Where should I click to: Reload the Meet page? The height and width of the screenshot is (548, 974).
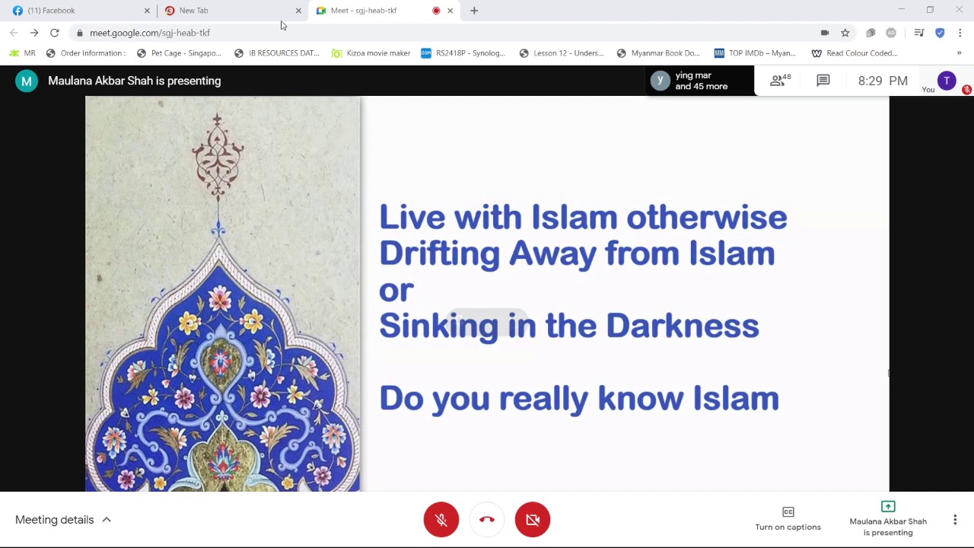click(x=55, y=33)
